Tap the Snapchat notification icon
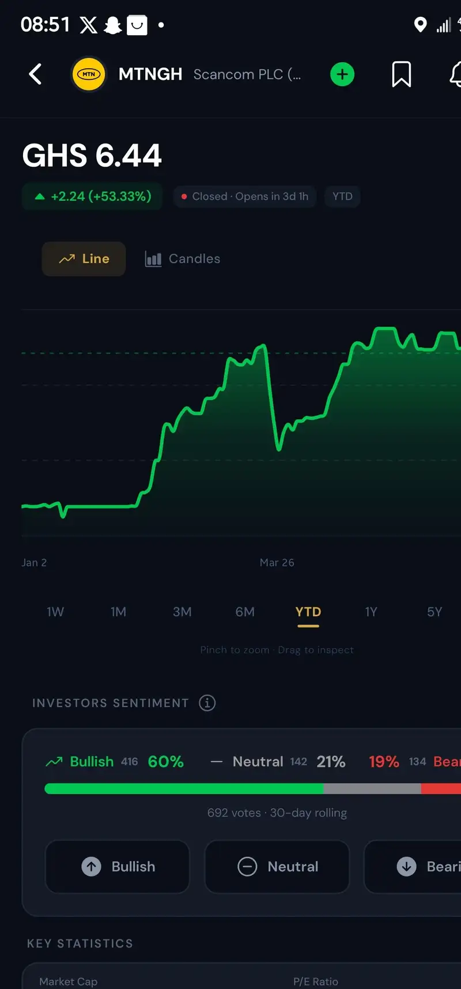 point(112,25)
